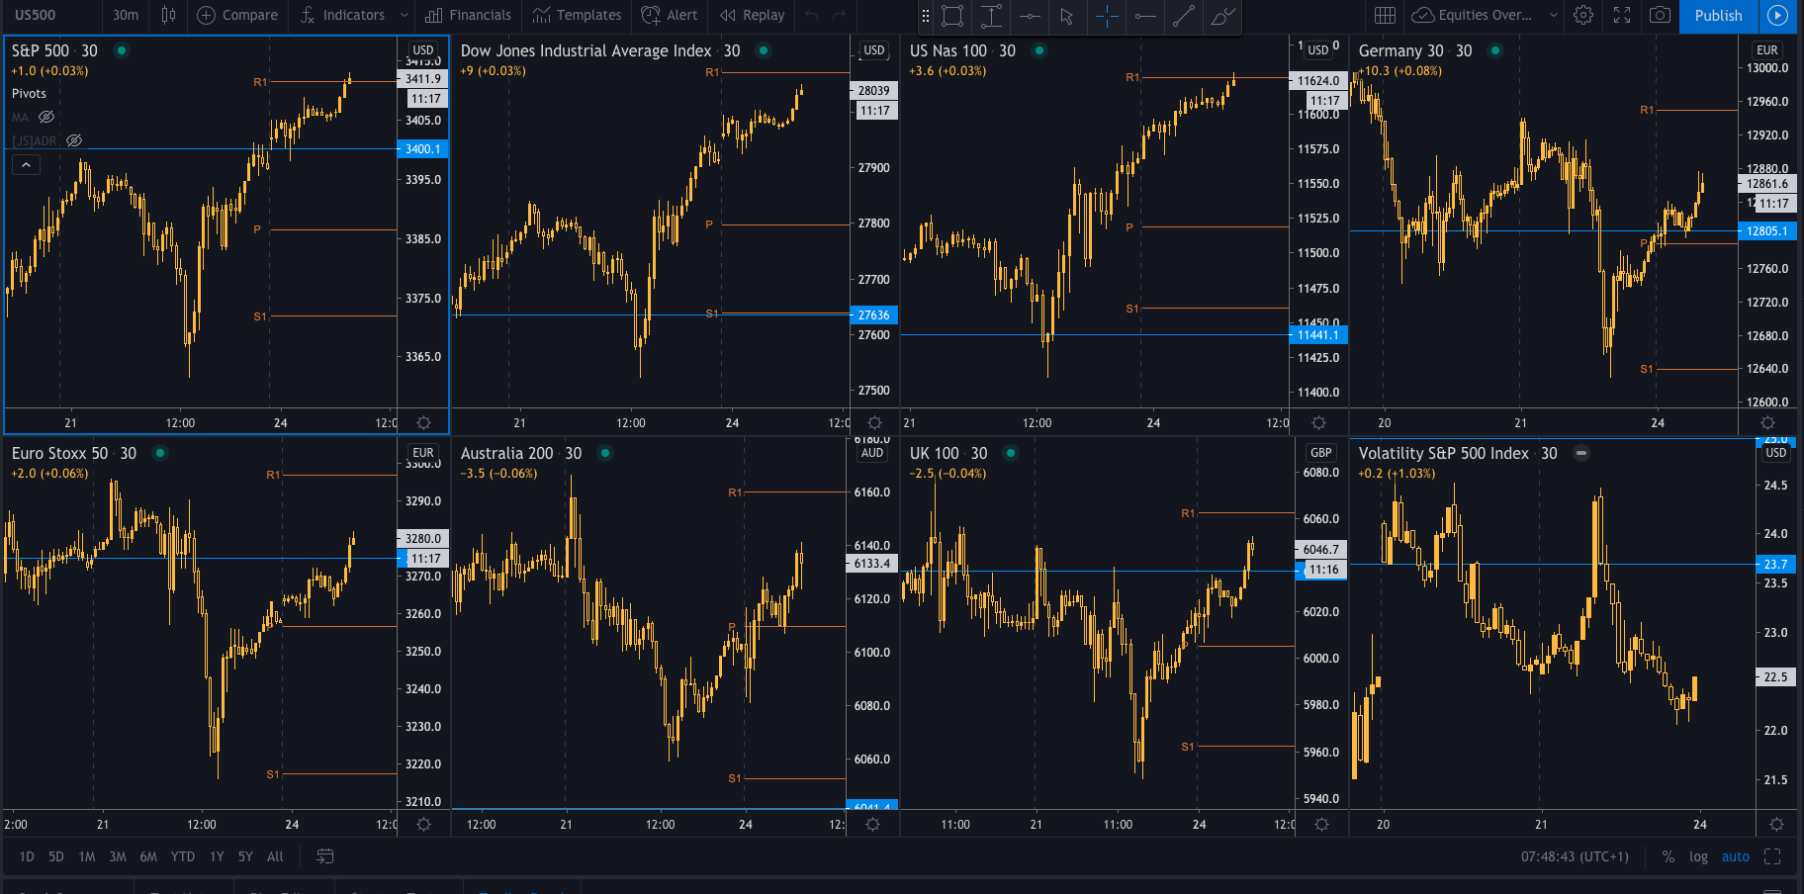Select the trend line tool
1804x894 pixels.
[1184, 15]
